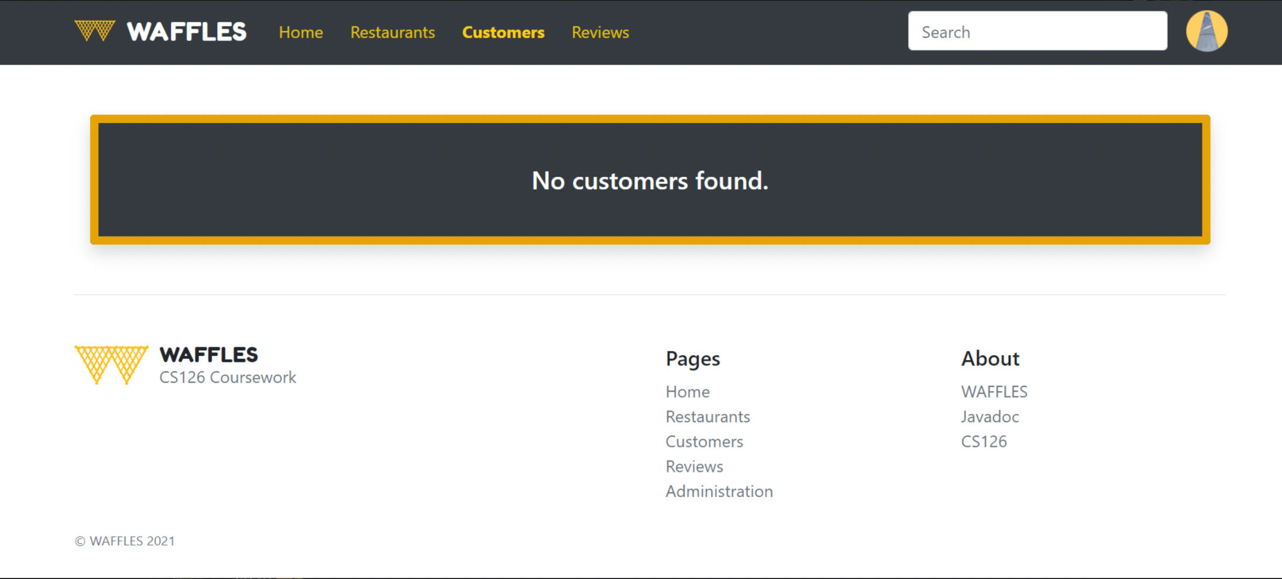Click the footer WAFFLES title text
1282x579 pixels.
(x=208, y=355)
